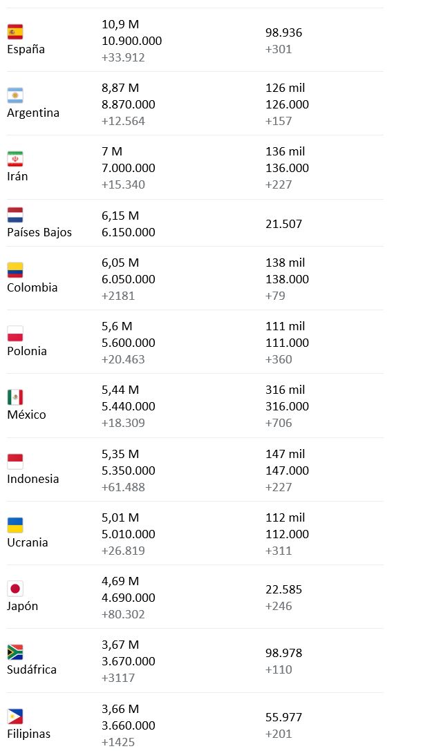Click the Netherlands flag icon
The height and width of the screenshot is (751, 441).
tap(15, 215)
